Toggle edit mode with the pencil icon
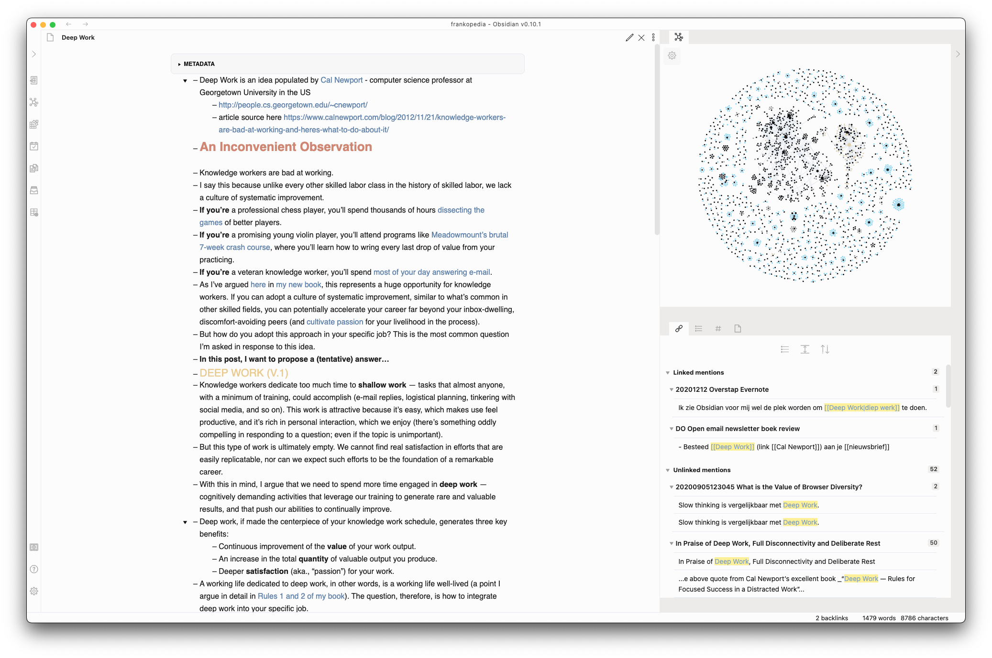This screenshot has height=658, width=992. click(629, 38)
